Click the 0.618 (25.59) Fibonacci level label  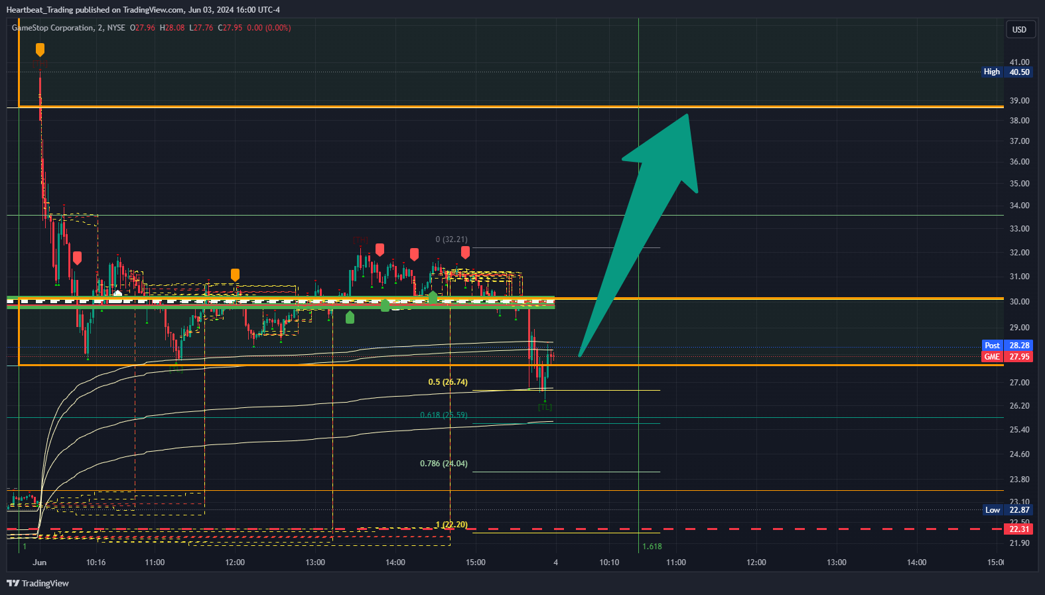444,415
